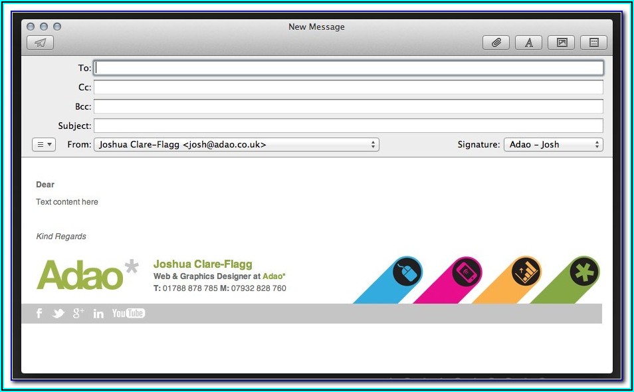Click the Google Plus icon in the signature
The width and height of the screenshot is (634, 392).
click(78, 313)
